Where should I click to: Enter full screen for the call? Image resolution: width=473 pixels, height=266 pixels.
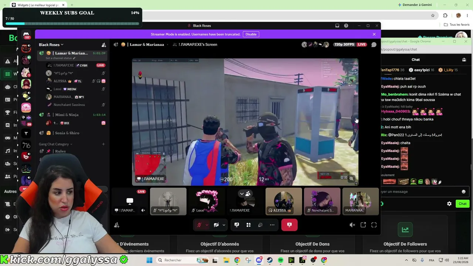coord(374,225)
